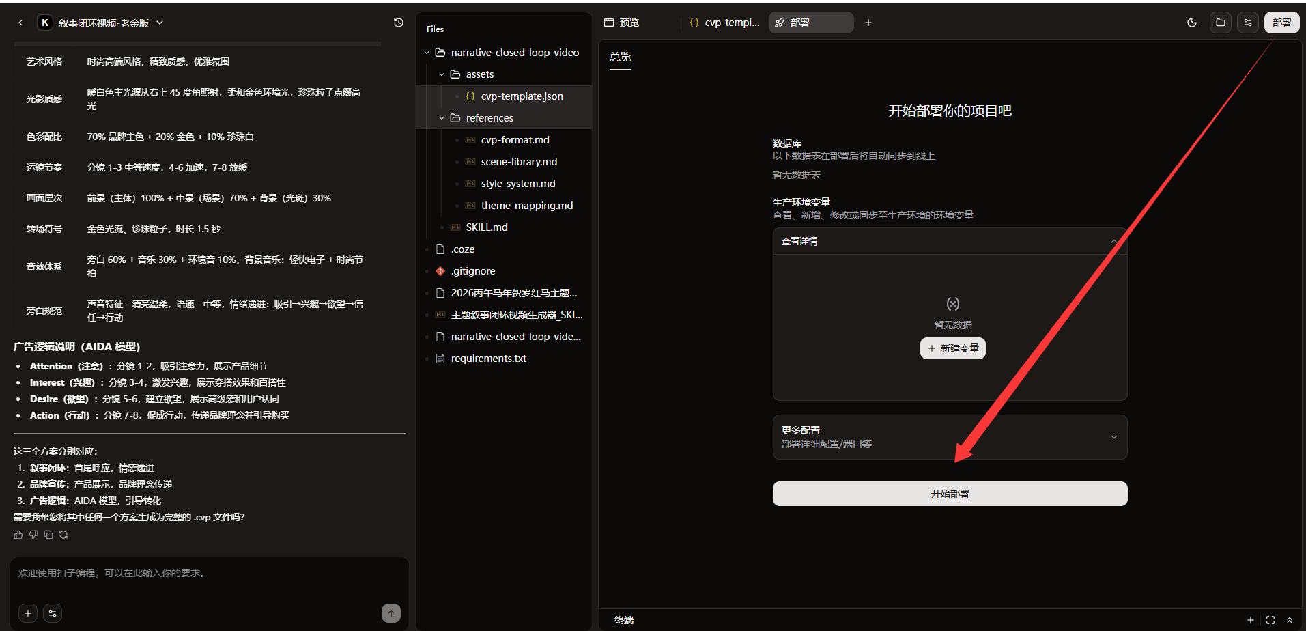Copy the response with copy icon
1306x631 pixels.
[48, 535]
